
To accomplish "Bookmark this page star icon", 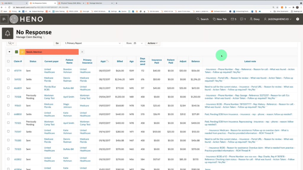I will [277, 7].
